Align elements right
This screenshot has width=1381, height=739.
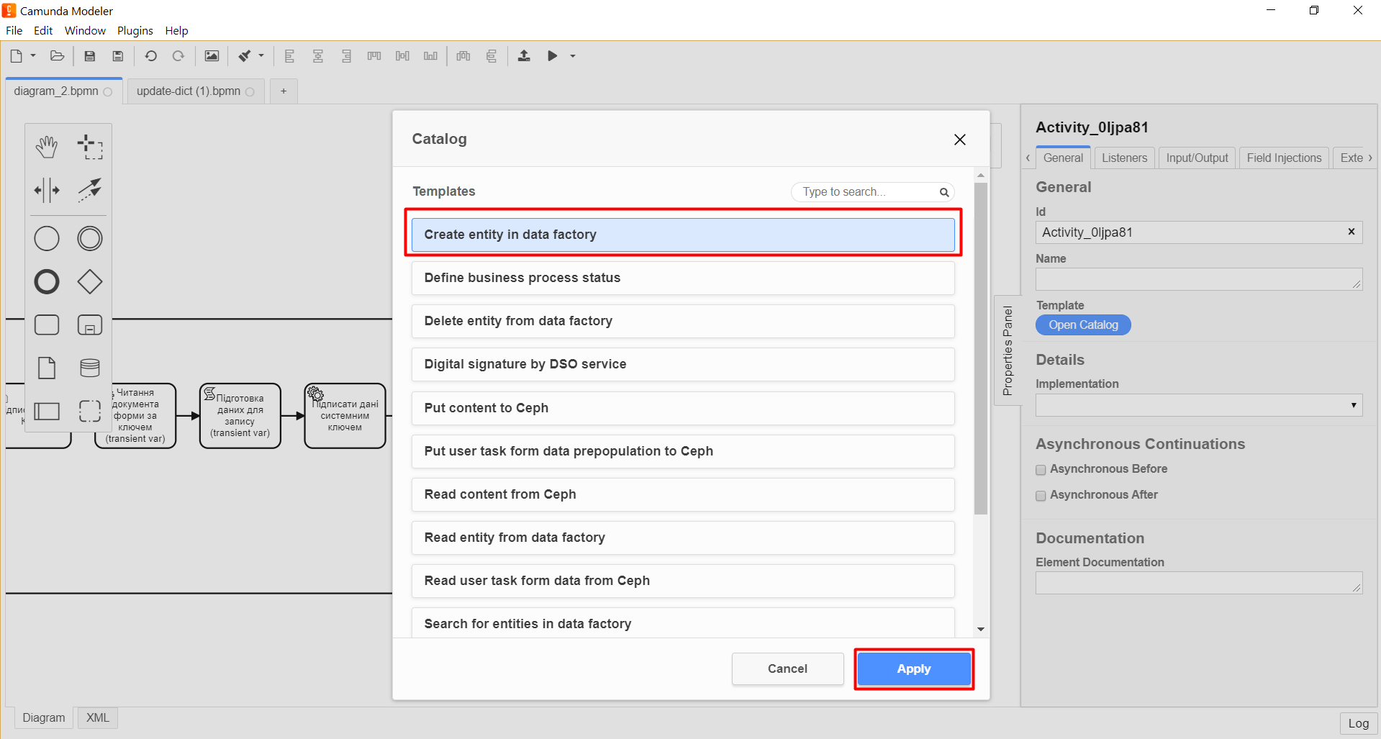346,56
